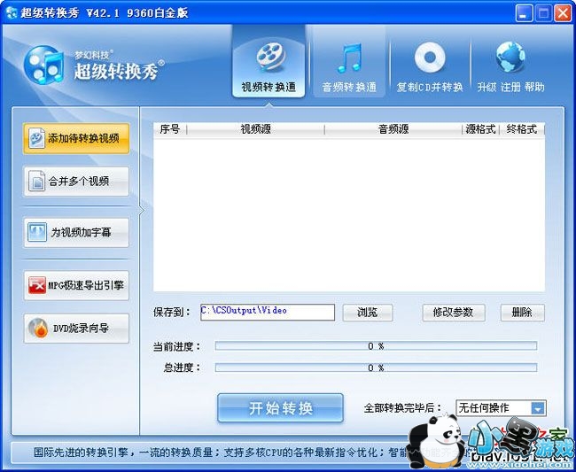Click the side panel collapse arrow
The image size is (576, 472).
(x=142, y=210)
